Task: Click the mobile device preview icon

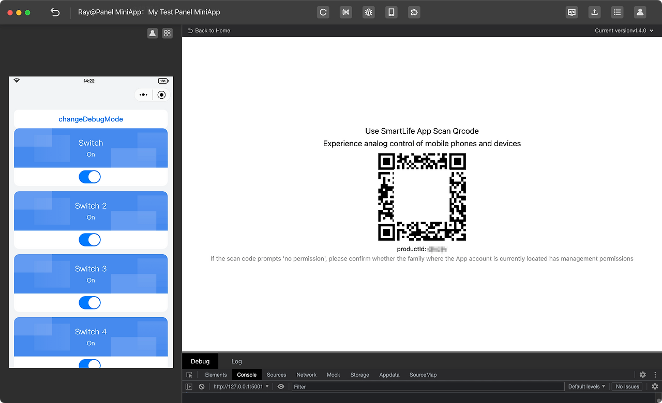Action: coord(392,12)
